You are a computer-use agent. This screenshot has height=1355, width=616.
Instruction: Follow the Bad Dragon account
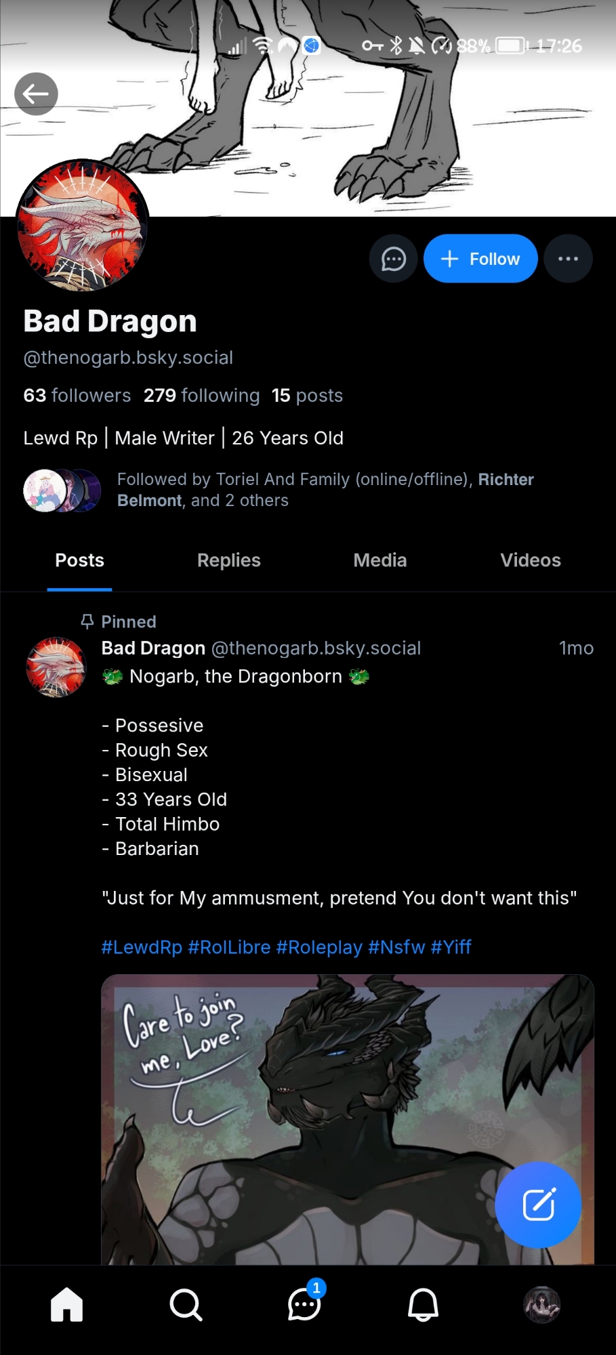coord(480,259)
